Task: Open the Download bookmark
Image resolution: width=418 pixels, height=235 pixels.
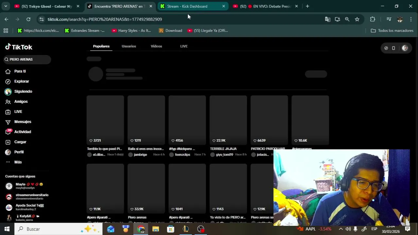Action: pos(170,30)
